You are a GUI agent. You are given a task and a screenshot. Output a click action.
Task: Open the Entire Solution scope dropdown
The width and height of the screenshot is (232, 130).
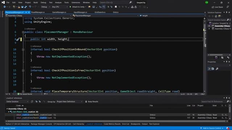(17, 101)
